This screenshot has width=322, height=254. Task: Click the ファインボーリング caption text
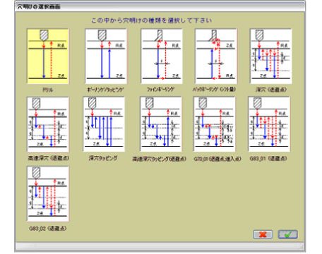pyautogui.click(x=160, y=90)
